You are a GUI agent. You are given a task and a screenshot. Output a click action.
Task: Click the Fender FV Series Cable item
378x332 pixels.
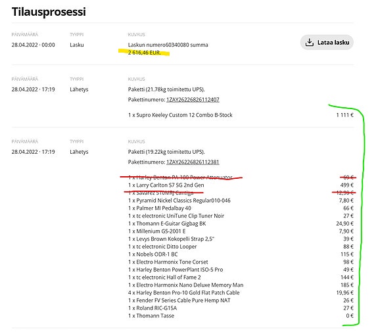179,300
